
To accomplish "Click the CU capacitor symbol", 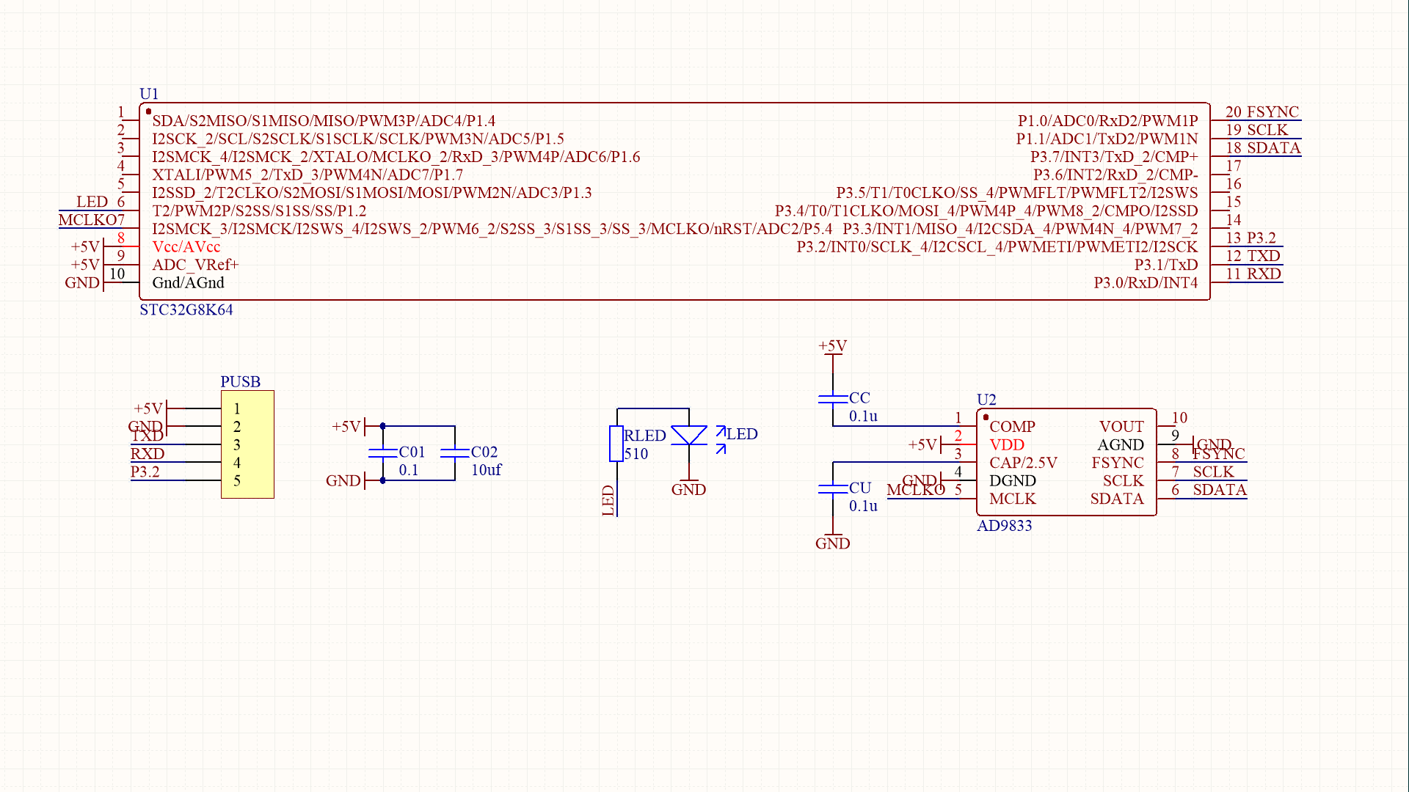I will click(x=833, y=488).
